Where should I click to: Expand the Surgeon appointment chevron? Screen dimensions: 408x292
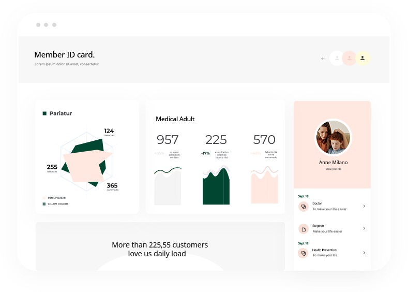tap(364, 228)
